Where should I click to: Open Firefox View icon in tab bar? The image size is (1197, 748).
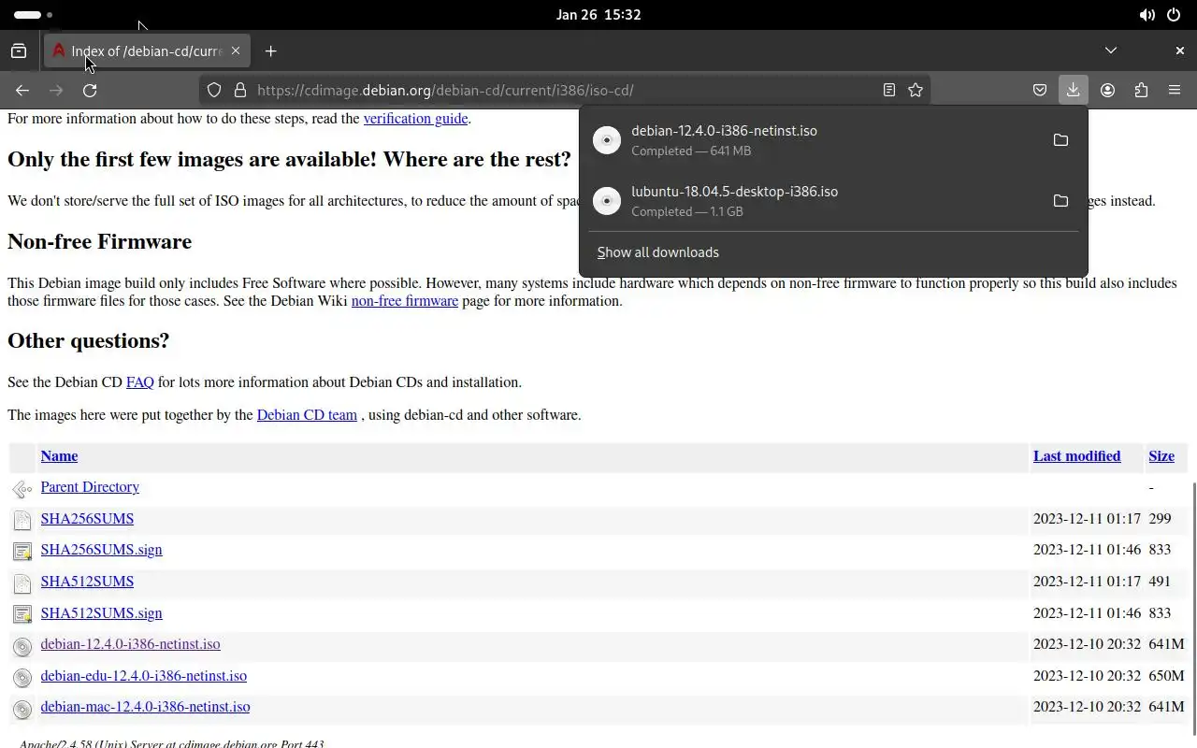(x=19, y=50)
